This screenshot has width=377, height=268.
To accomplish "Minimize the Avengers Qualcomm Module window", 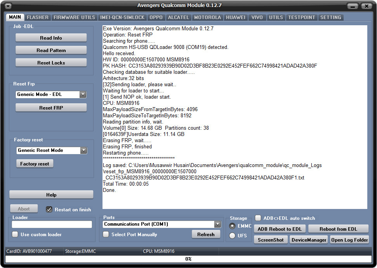I will (353, 6).
